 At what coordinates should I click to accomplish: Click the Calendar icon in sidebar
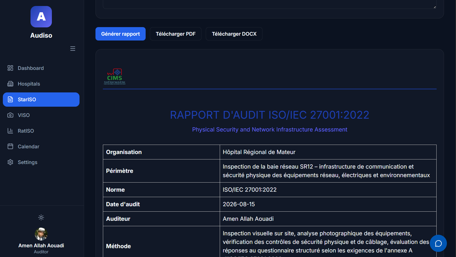click(10, 146)
